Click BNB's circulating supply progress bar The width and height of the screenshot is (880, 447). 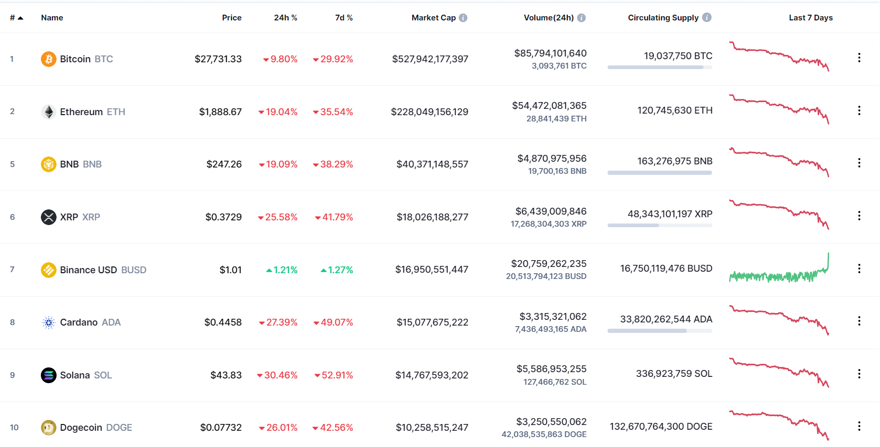(660, 173)
